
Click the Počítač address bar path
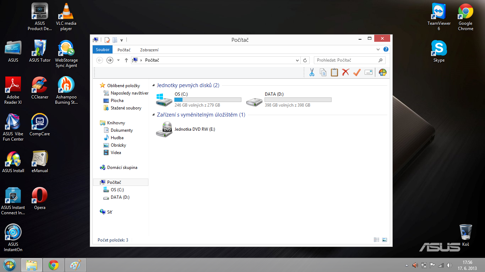[x=152, y=60]
